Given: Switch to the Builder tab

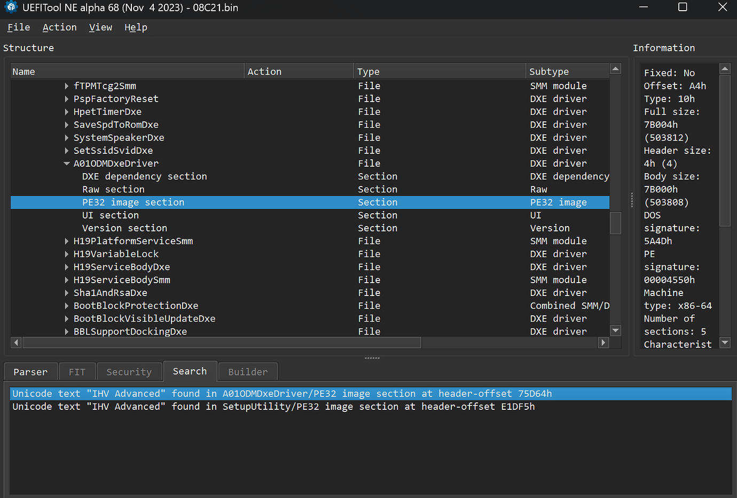Looking at the screenshot, I should pos(248,372).
